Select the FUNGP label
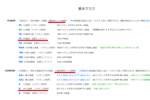Screen dimensions: 150x100 tap(11, 21)
